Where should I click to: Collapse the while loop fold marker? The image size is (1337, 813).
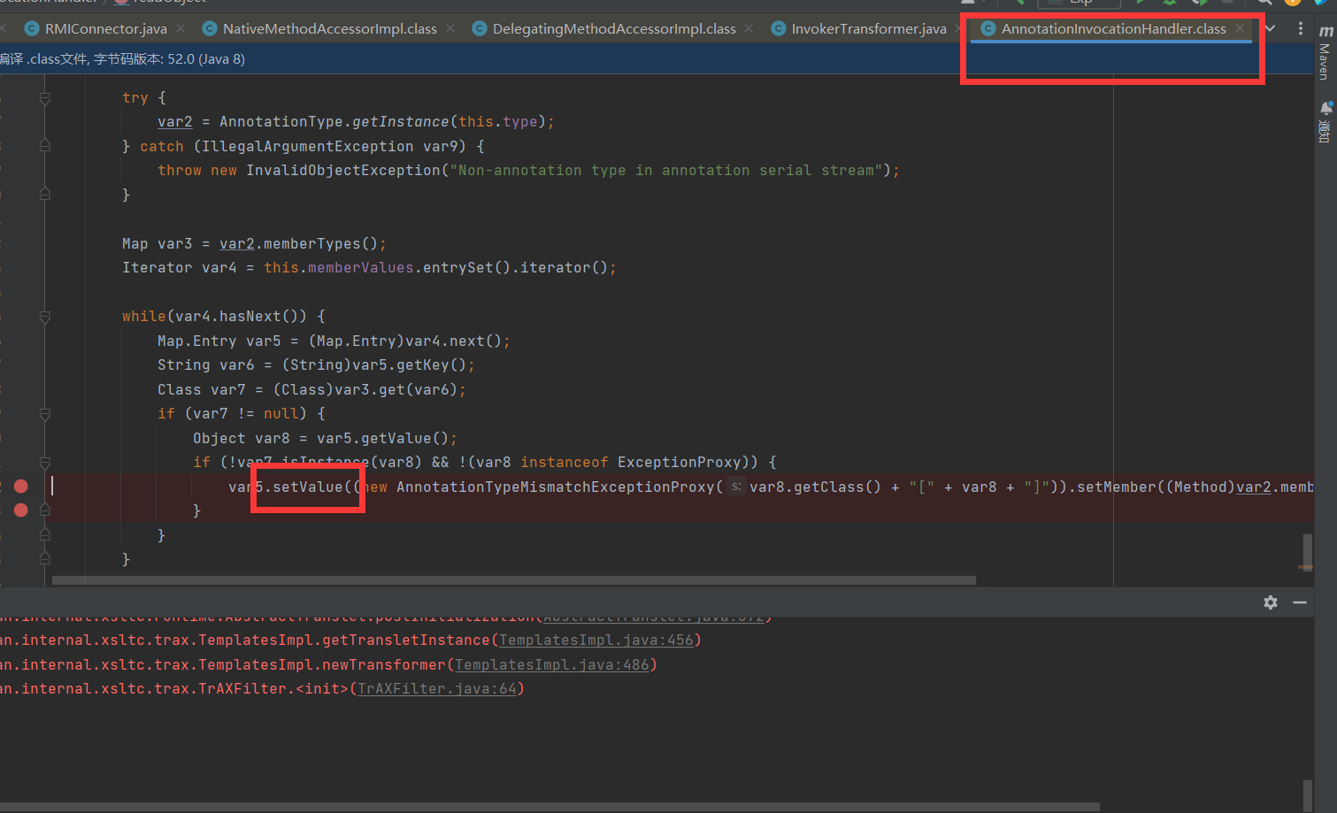pyautogui.click(x=45, y=317)
